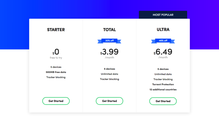Click Get Started under the Total plan
Screen dimensions: 219x123
[x=109, y=101]
